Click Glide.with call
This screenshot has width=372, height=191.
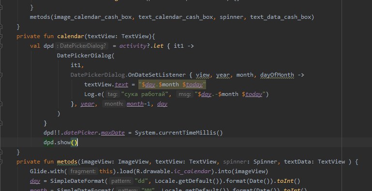[49, 171]
